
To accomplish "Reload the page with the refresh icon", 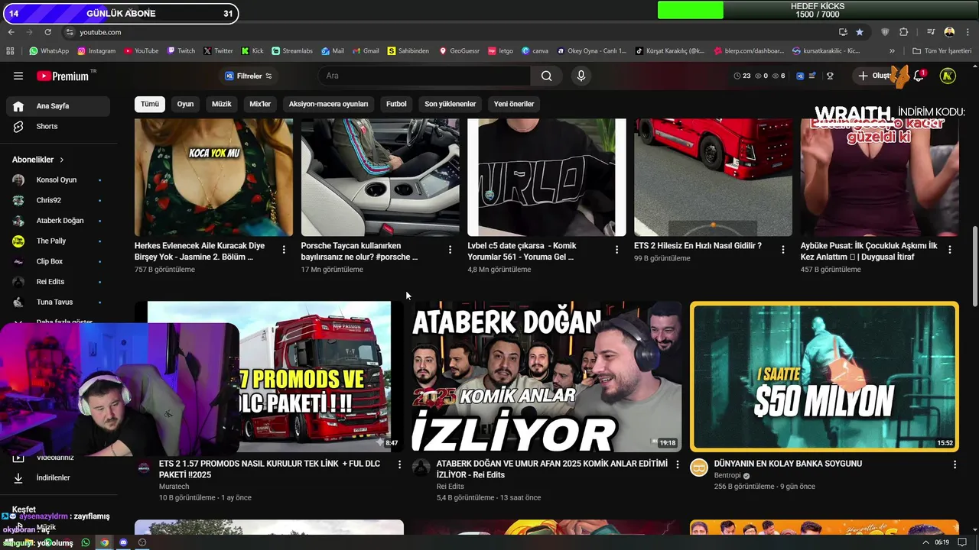I will 47,32.
